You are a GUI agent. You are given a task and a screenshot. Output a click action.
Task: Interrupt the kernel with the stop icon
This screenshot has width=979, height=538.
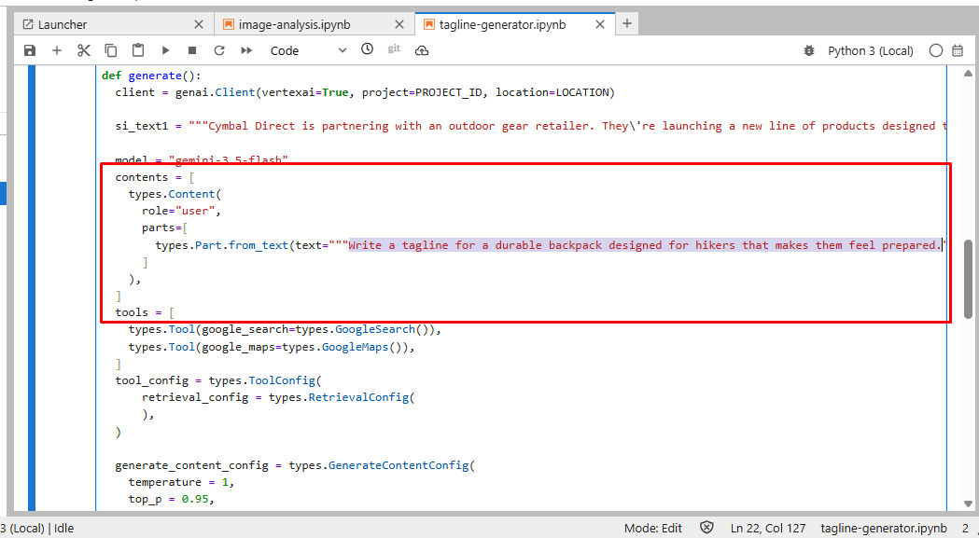point(192,50)
